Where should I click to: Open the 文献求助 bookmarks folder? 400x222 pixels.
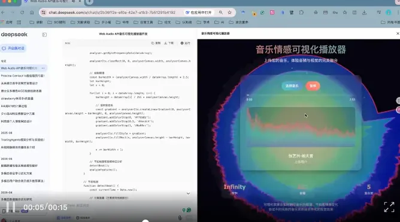click(80, 22)
